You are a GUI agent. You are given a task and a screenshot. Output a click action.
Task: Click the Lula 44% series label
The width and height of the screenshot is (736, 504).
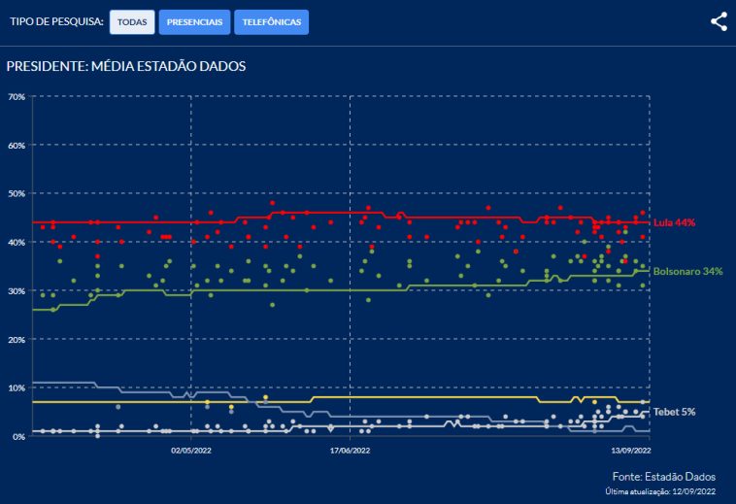[674, 222]
